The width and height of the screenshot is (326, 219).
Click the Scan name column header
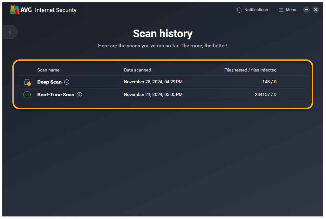tap(48, 70)
